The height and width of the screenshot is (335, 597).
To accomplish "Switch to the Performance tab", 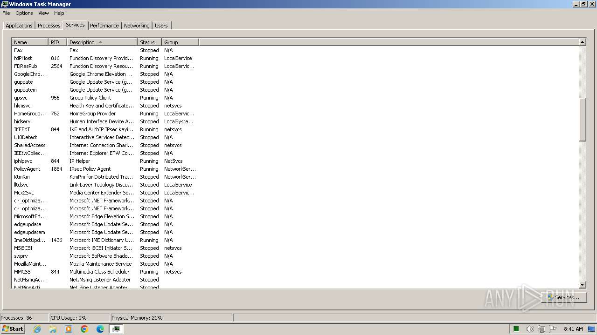I will coord(104,26).
